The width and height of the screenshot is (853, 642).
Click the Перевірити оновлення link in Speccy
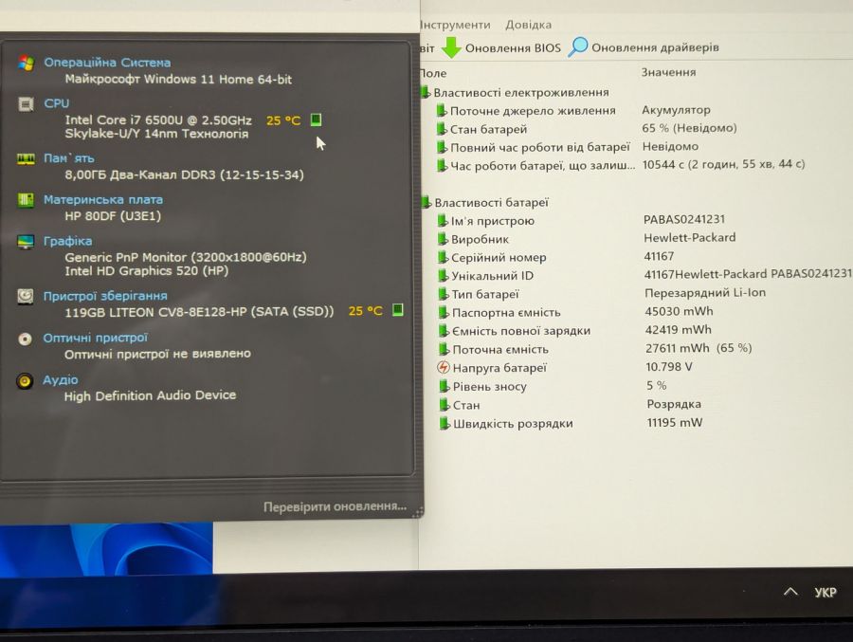[336, 506]
